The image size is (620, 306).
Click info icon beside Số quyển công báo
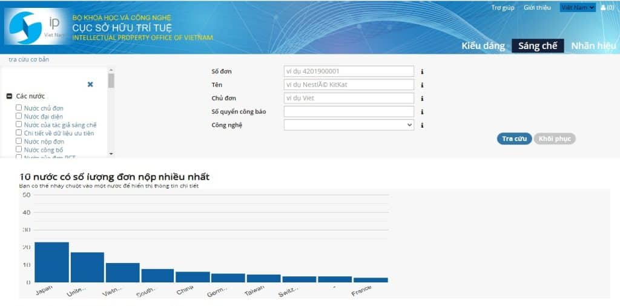[422, 112]
